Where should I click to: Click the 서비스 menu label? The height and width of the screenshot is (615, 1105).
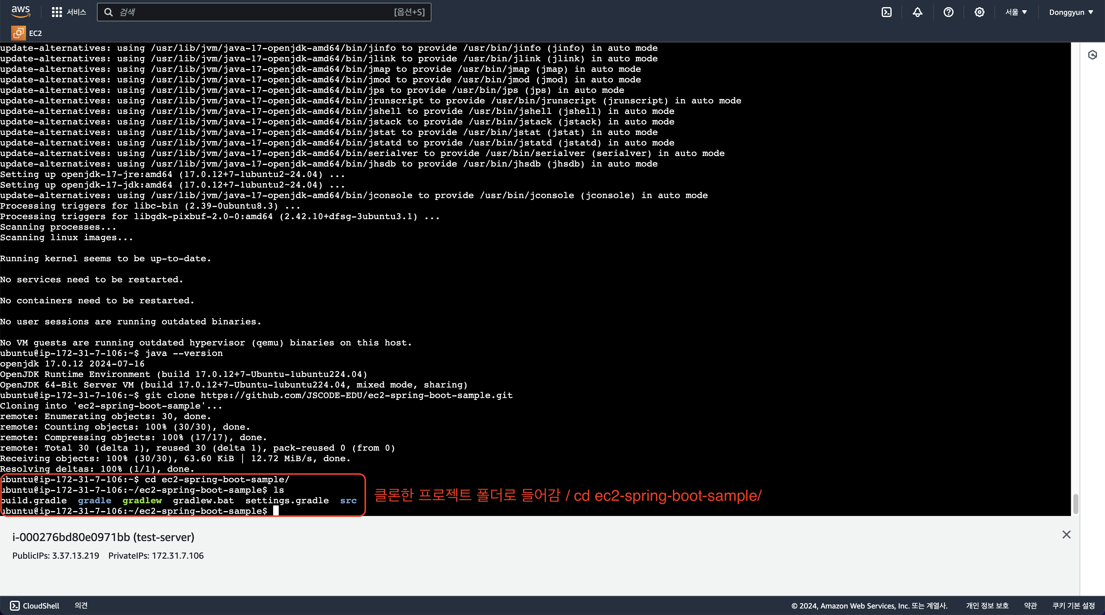(x=76, y=12)
